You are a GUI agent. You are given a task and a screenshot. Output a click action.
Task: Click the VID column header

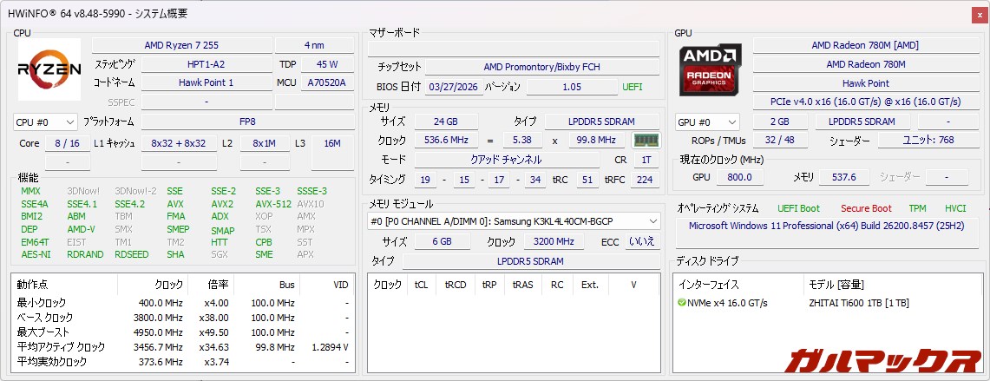(x=325, y=285)
